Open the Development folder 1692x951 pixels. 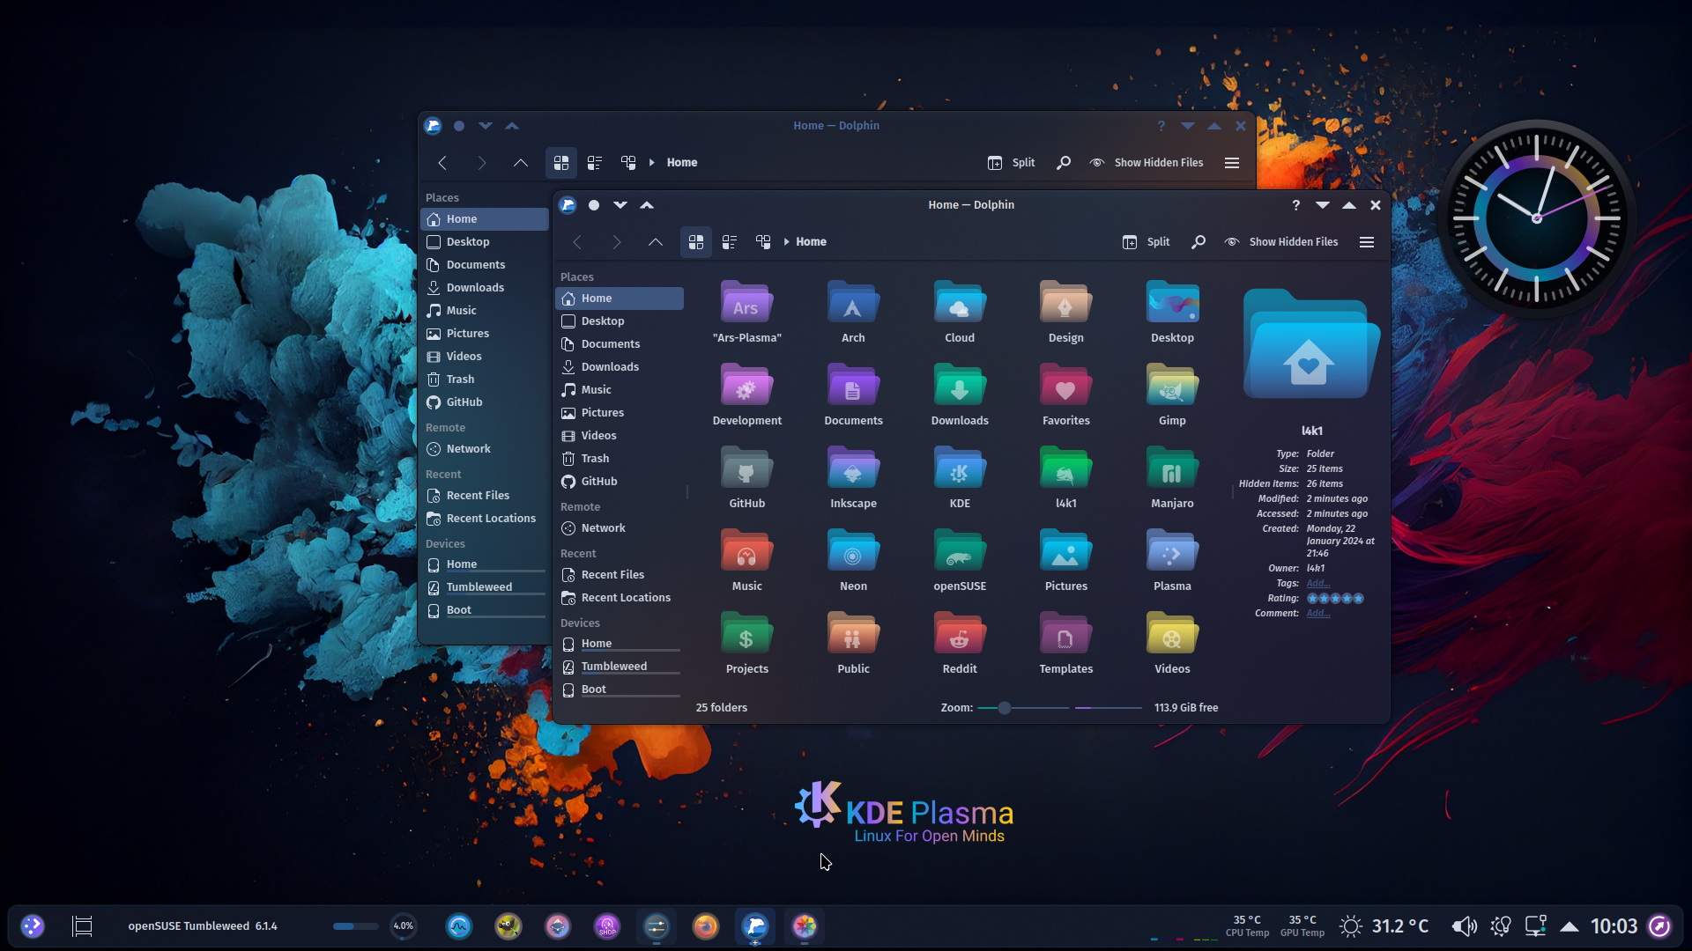coord(746,394)
